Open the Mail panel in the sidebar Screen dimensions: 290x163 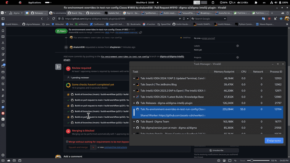click(3, 72)
